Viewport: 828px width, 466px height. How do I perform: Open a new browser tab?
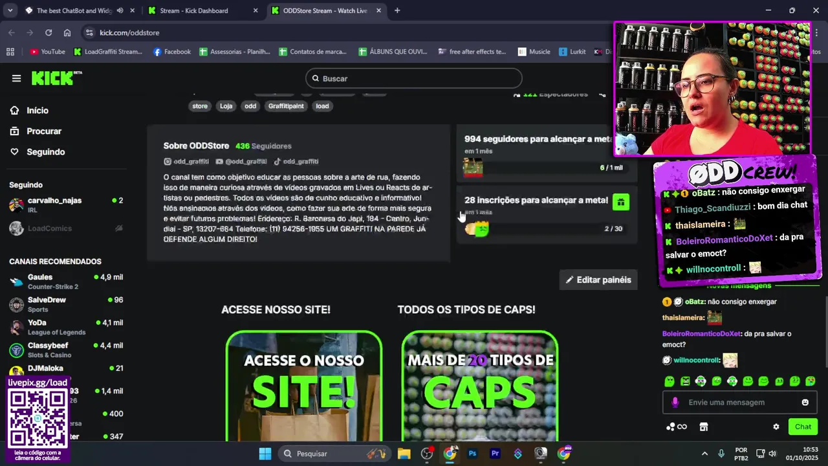[397, 11]
